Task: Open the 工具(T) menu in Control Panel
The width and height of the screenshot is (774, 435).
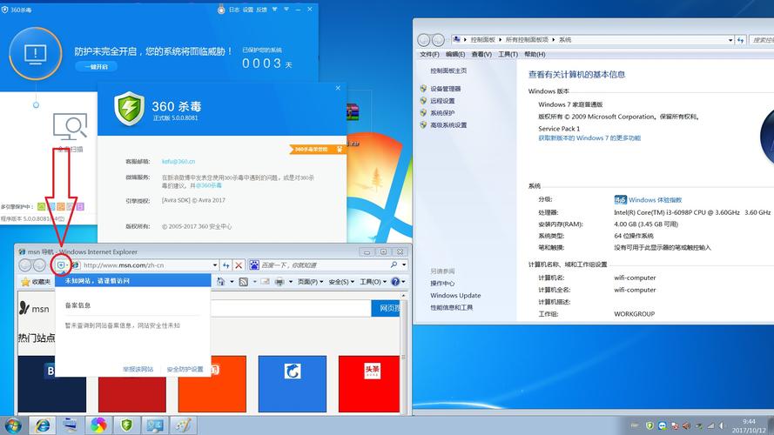Action: [508, 54]
